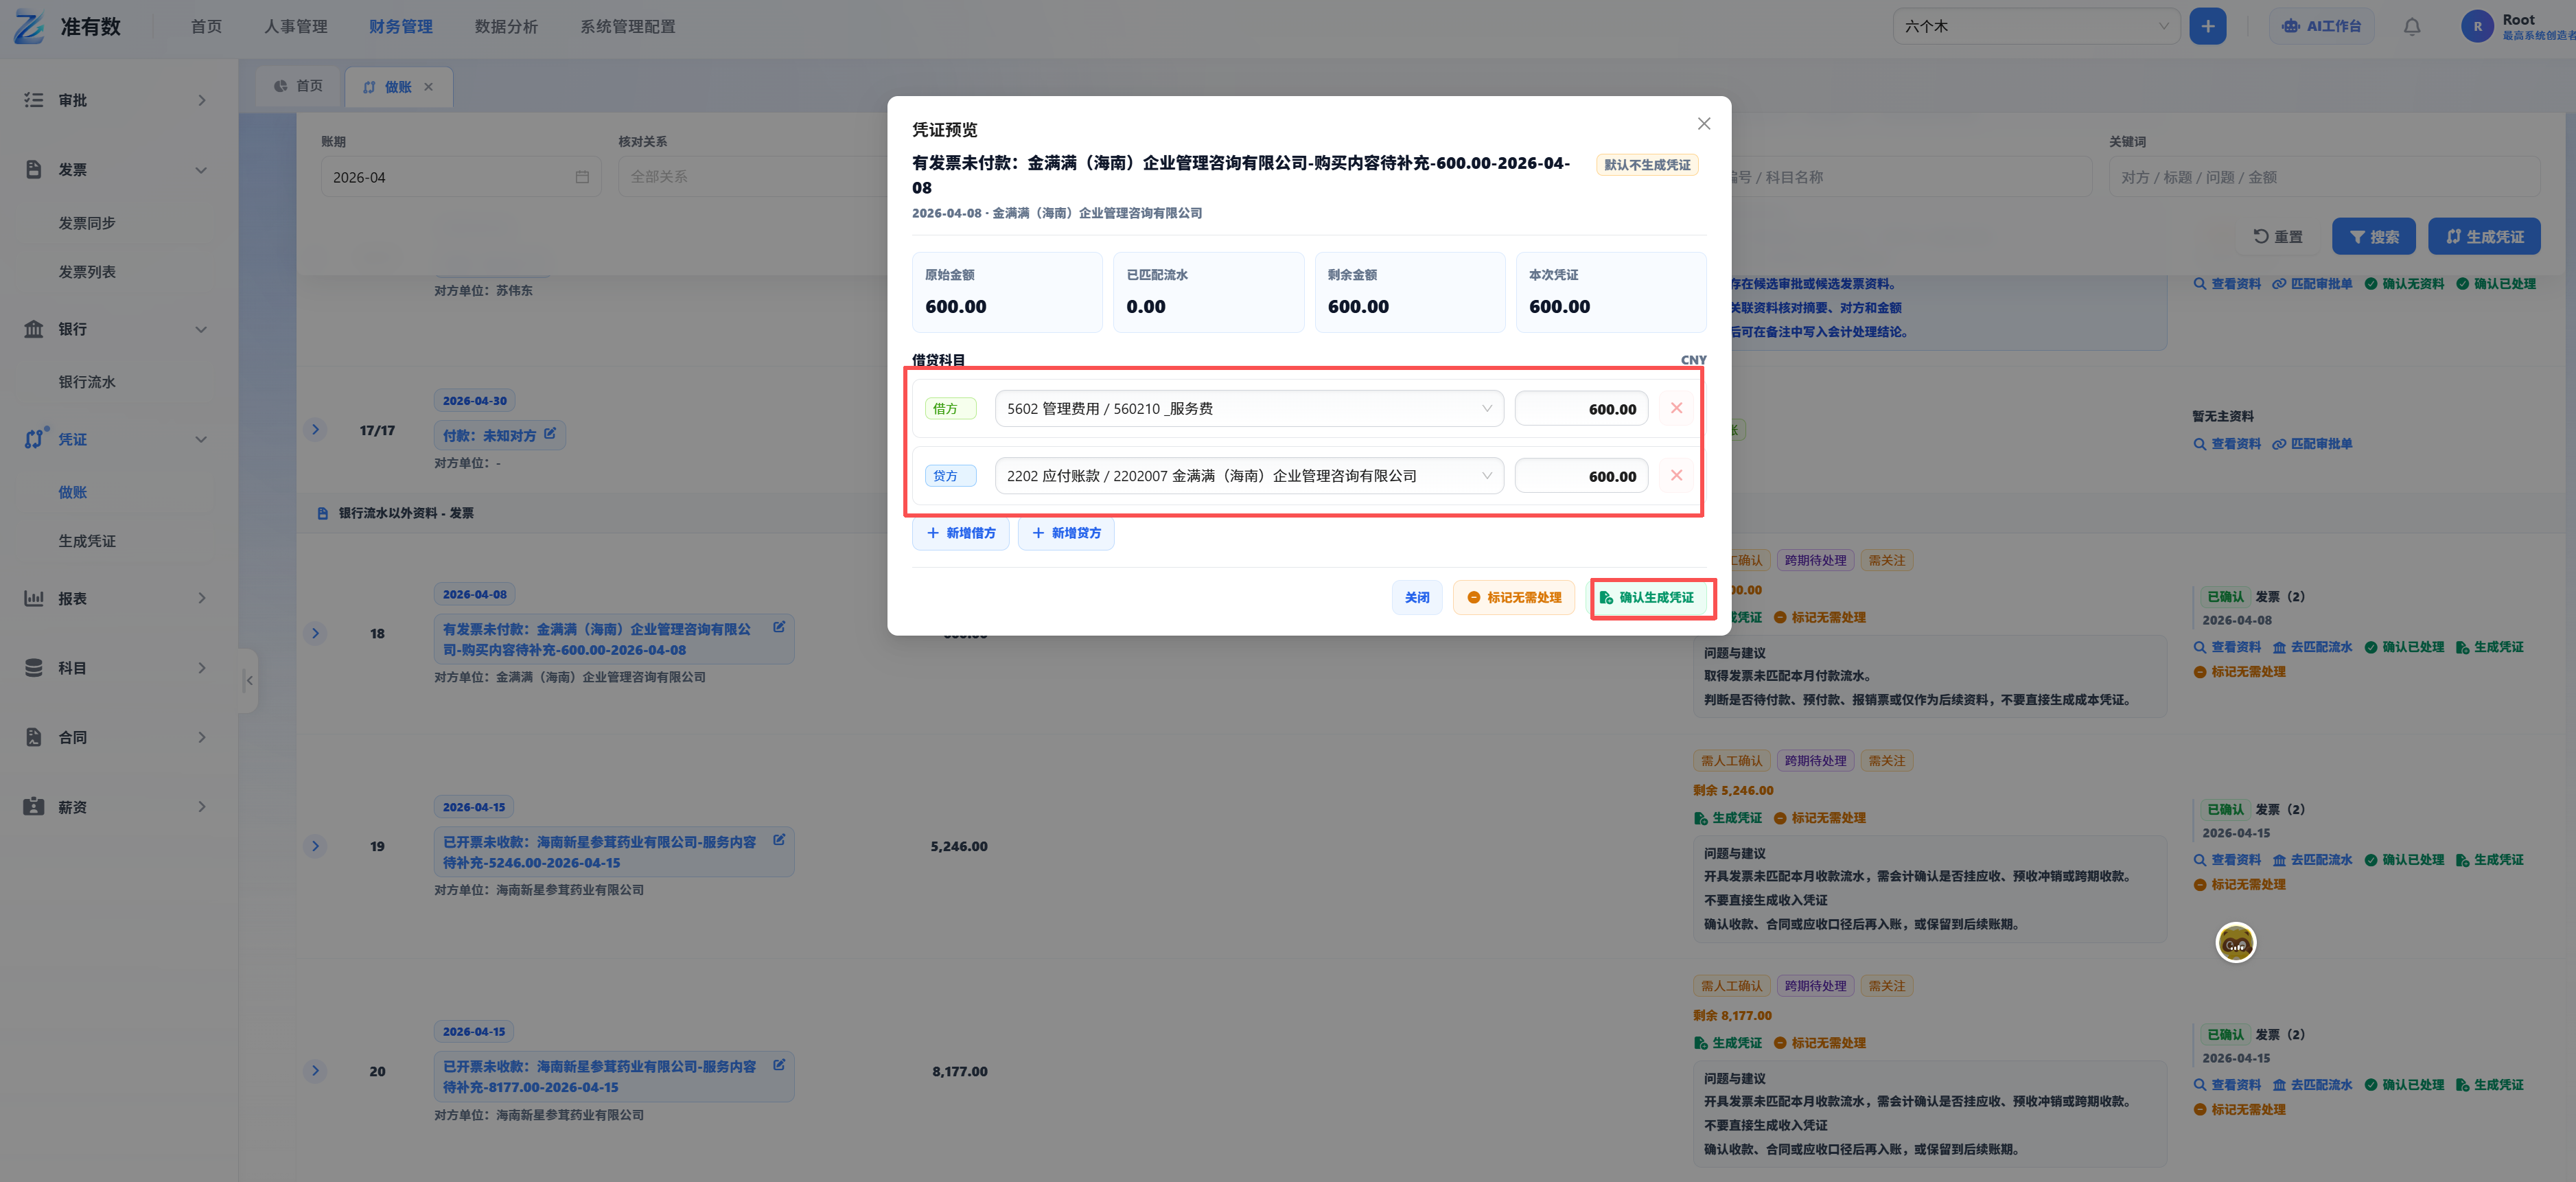Click the 关闭 button

[1416, 598]
